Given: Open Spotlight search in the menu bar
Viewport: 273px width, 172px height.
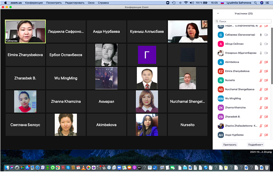Looking at the screenshot, I should (x=255, y=3).
